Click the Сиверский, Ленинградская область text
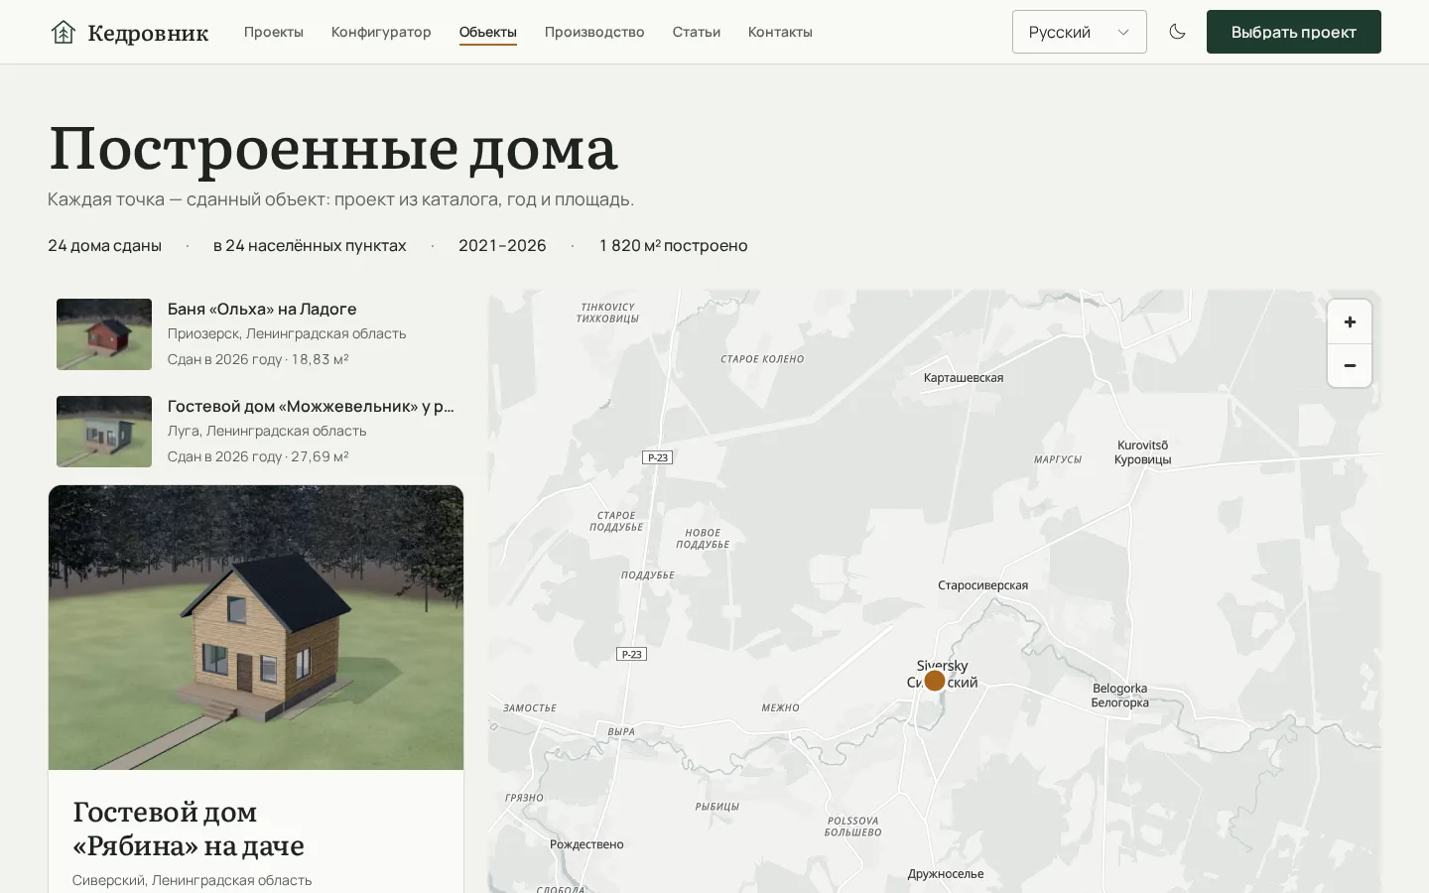Viewport: 1429px width, 893px height. [193, 880]
